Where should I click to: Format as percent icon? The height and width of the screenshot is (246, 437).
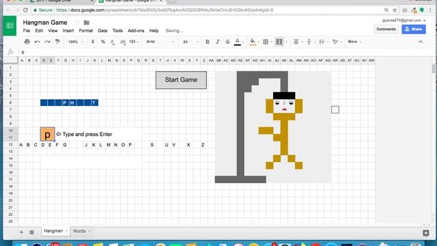pyautogui.click(x=103, y=42)
